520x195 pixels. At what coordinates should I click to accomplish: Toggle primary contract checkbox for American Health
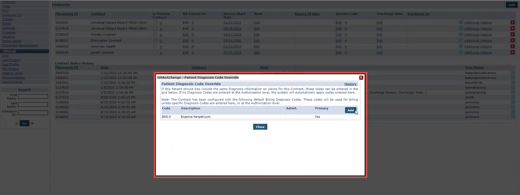click(155, 46)
